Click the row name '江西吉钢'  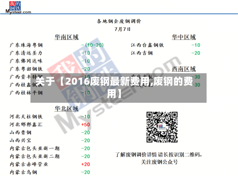(142, 53)
